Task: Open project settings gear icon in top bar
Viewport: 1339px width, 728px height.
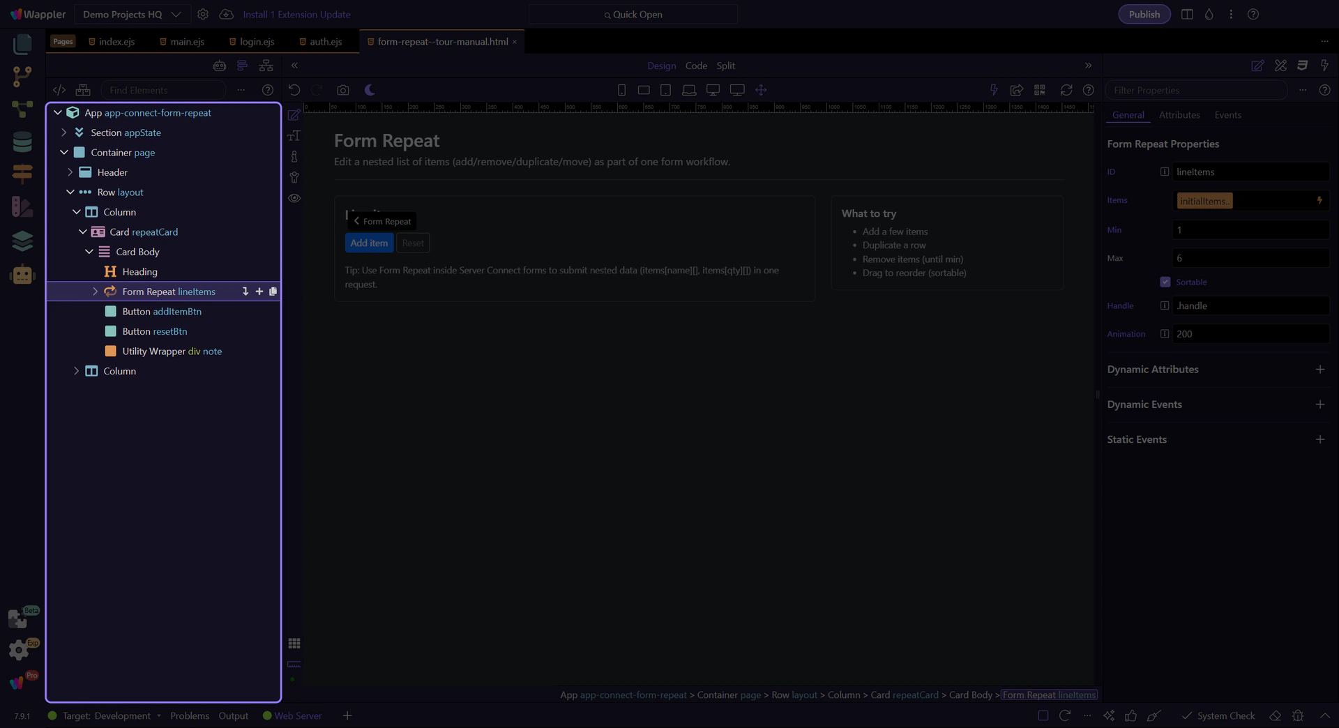Action: [x=203, y=14]
